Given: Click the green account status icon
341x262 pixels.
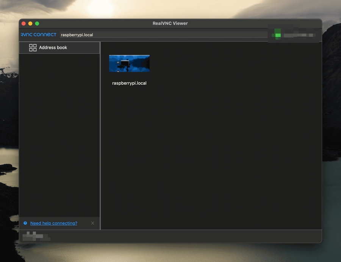Looking at the screenshot, I should tap(278, 35).
